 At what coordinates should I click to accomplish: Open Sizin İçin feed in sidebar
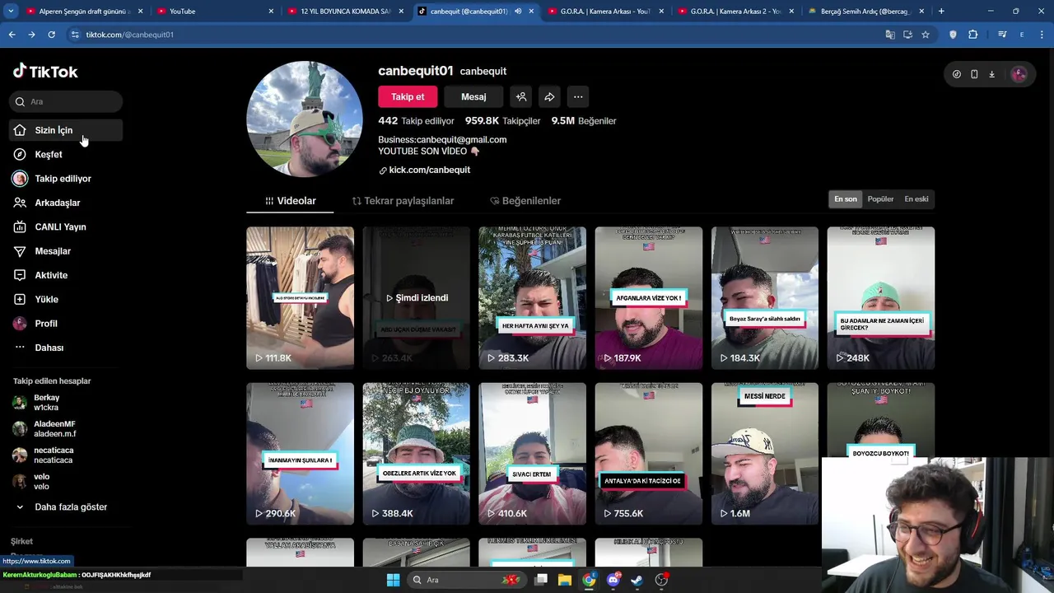[66, 130]
